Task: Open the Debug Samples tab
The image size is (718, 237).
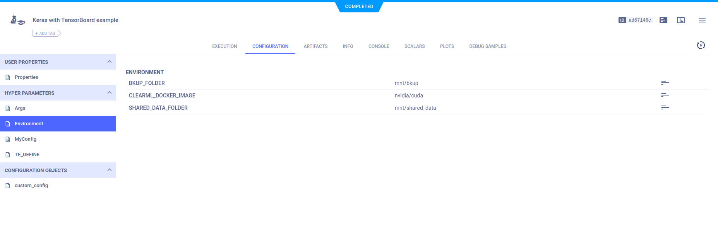Action: click(x=487, y=46)
